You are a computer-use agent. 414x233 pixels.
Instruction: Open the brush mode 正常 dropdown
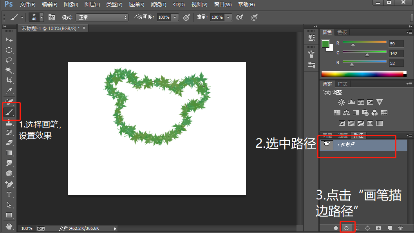[103, 17]
